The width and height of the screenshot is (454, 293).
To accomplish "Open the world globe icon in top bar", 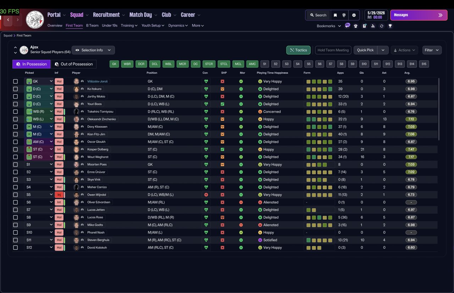I will pyautogui.click(x=344, y=15).
